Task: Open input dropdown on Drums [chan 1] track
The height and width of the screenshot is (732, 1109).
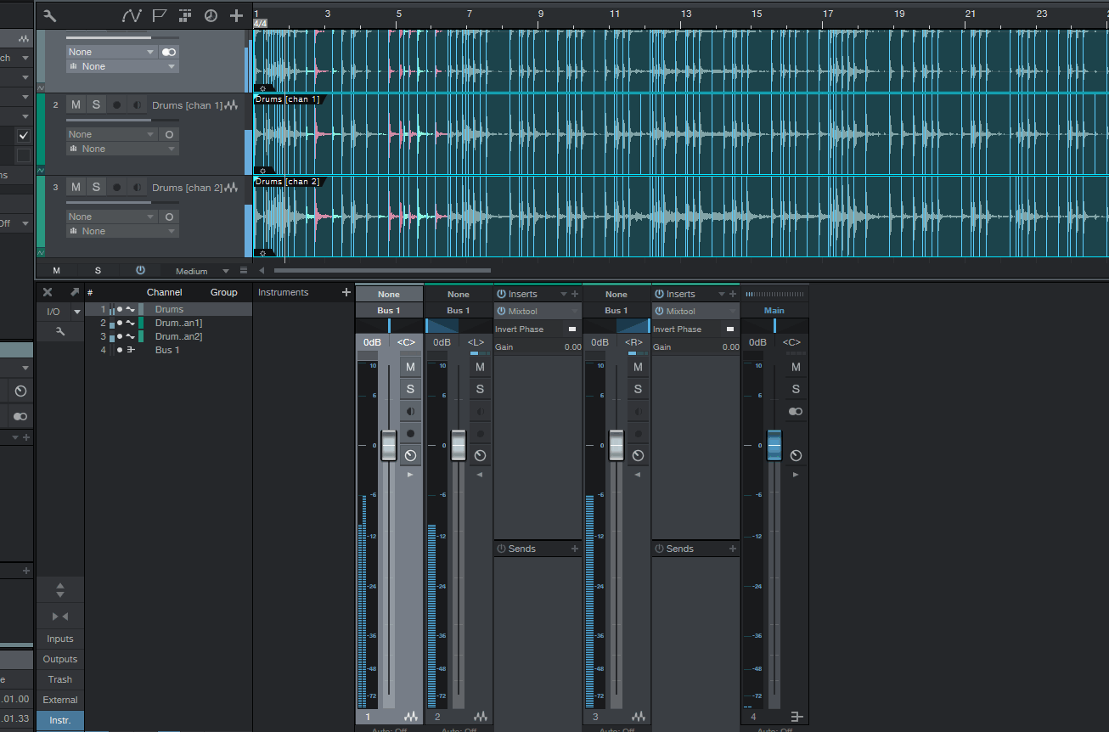Action: click(112, 134)
